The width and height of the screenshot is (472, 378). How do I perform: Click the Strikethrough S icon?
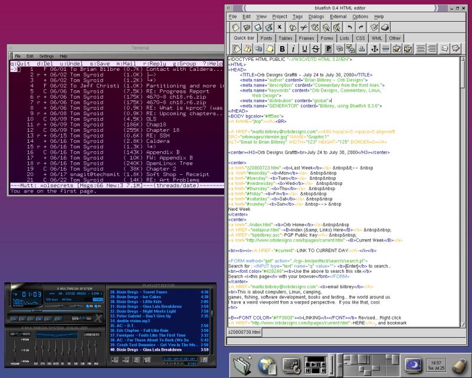[316, 48]
